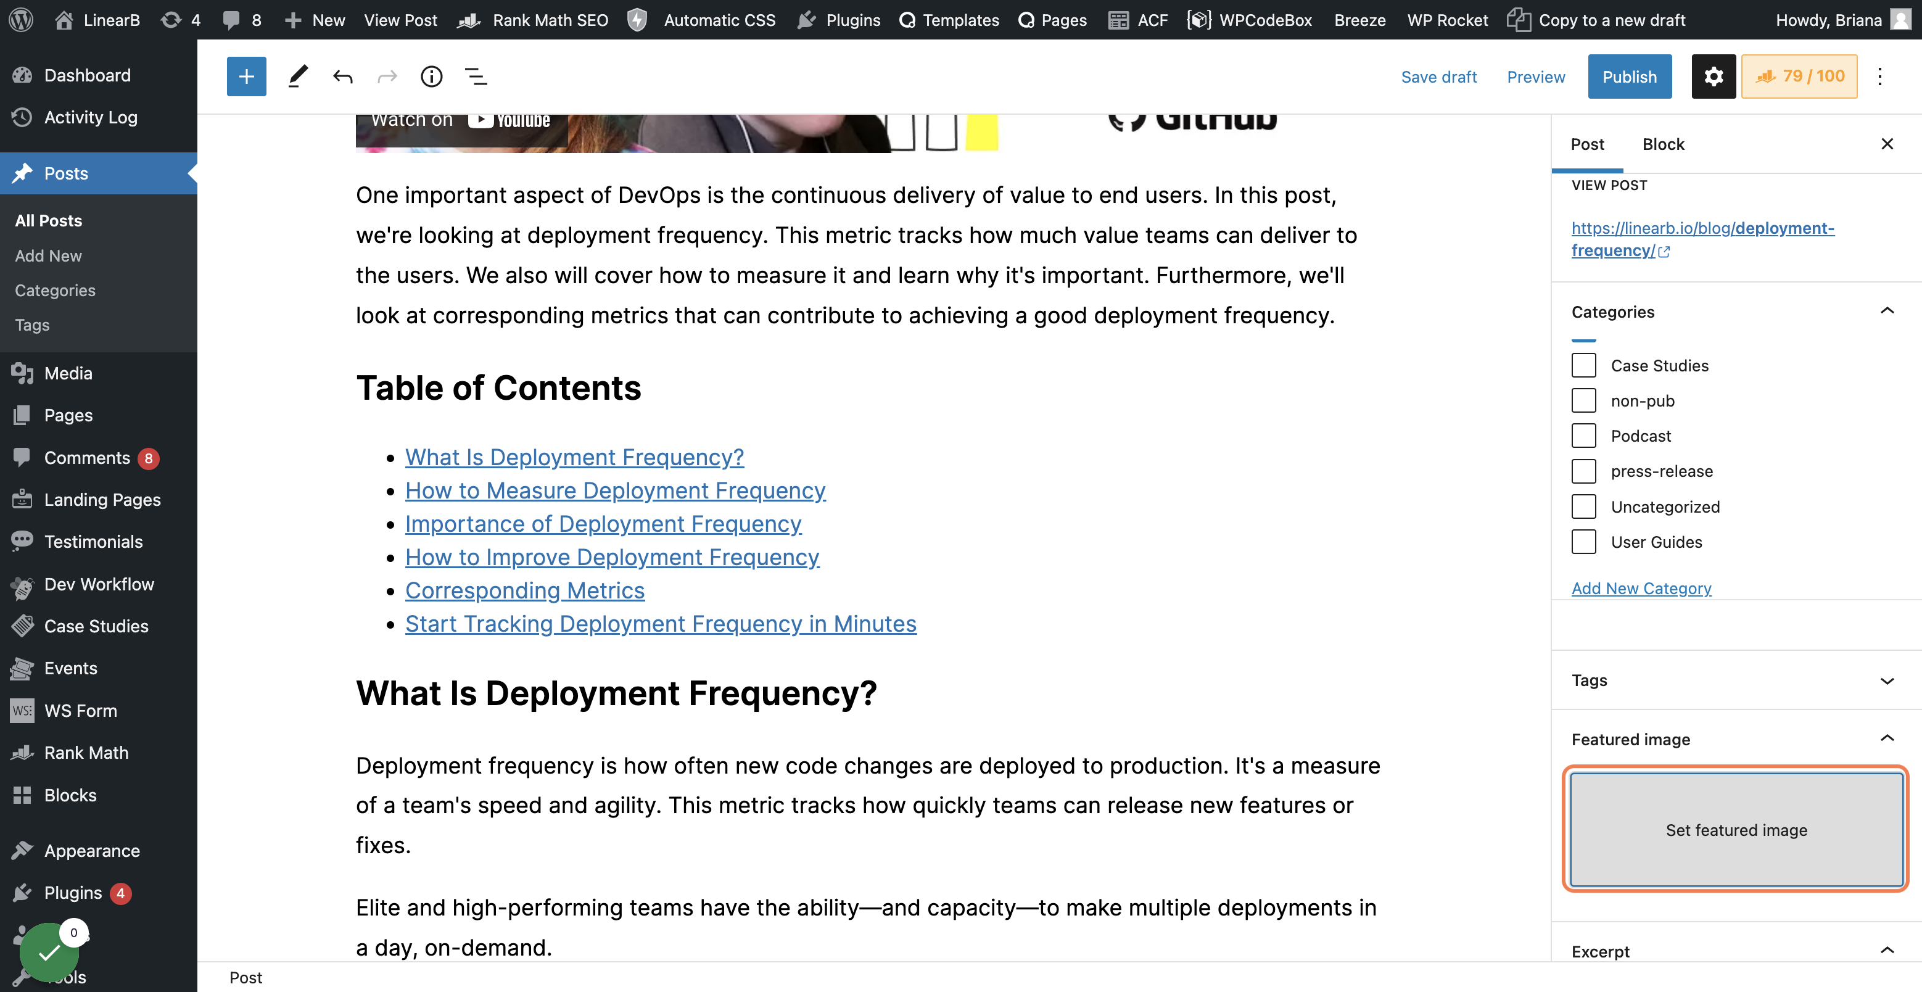Click the Corresponding Metrics table of contents link

(524, 590)
